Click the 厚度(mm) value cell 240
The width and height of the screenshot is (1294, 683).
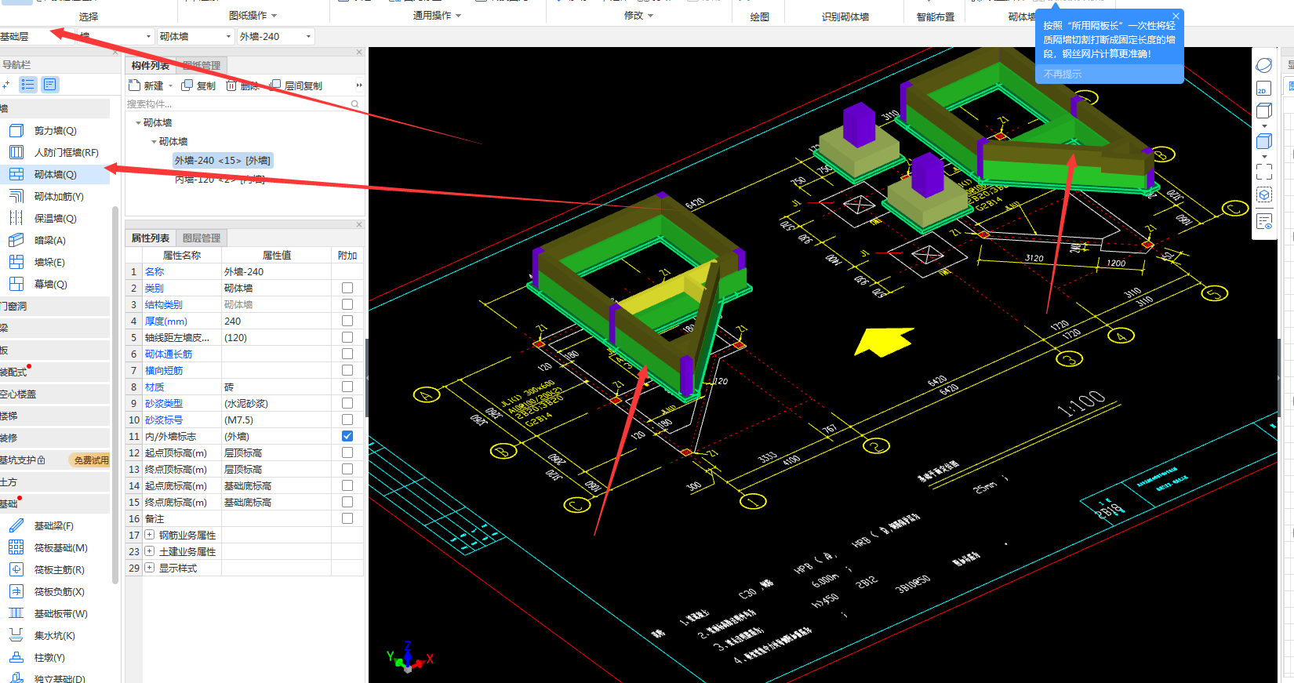pos(276,322)
